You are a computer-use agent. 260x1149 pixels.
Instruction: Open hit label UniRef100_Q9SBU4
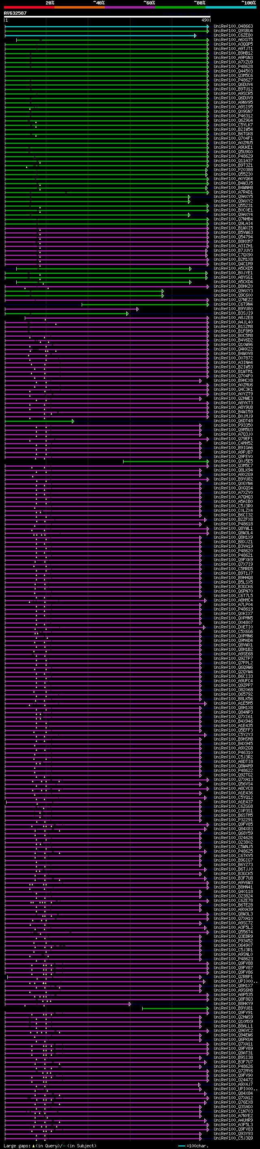(233, 31)
